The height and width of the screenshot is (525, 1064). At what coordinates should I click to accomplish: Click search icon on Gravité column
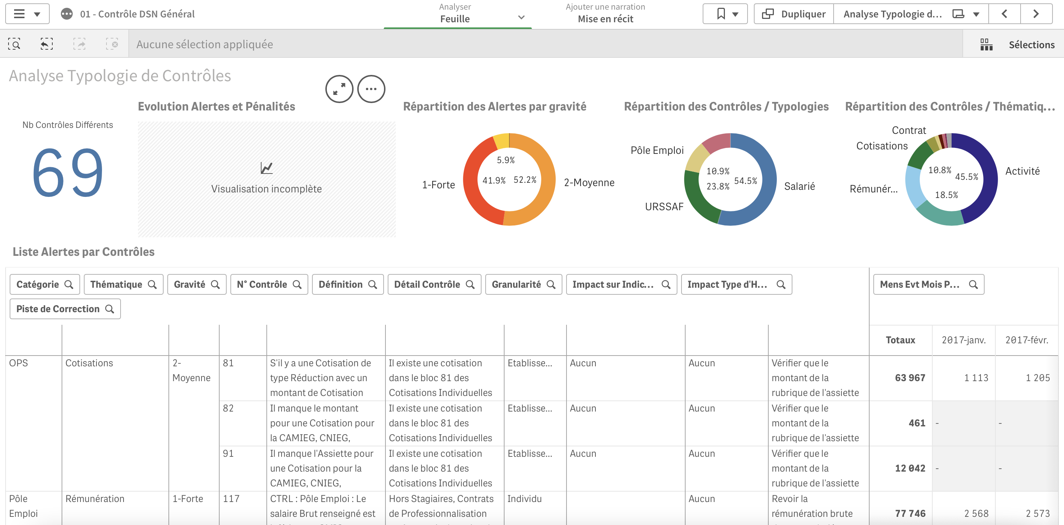tap(215, 285)
